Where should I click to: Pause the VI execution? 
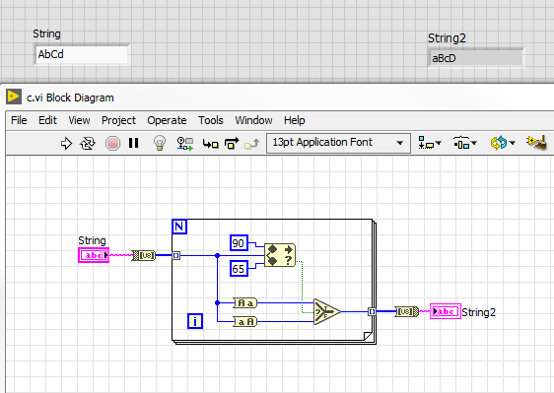(133, 143)
